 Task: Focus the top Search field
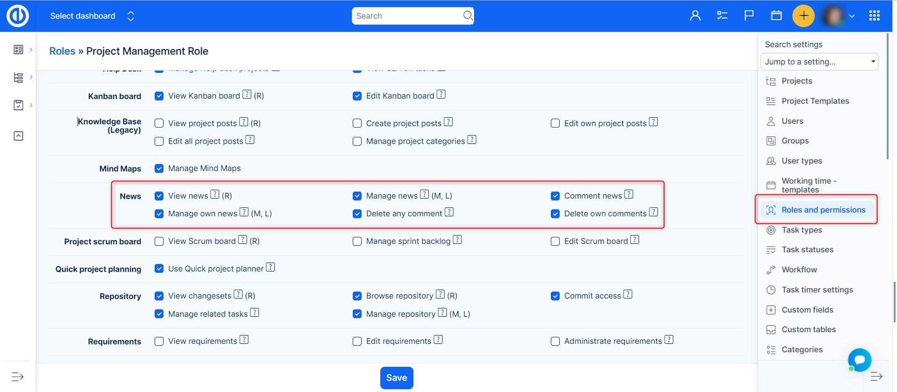(408, 16)
